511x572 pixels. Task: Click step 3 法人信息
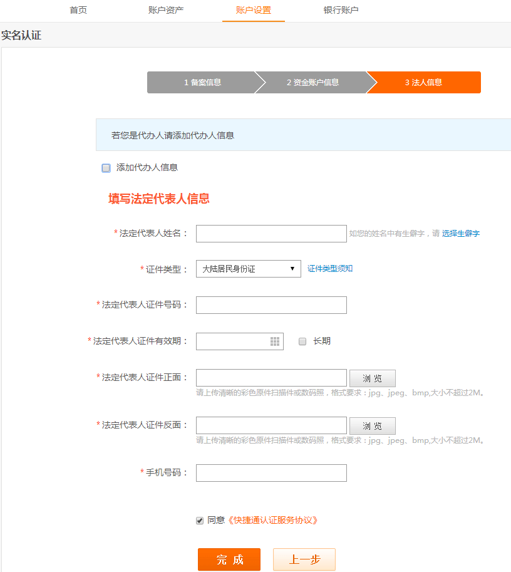[424, 83]
